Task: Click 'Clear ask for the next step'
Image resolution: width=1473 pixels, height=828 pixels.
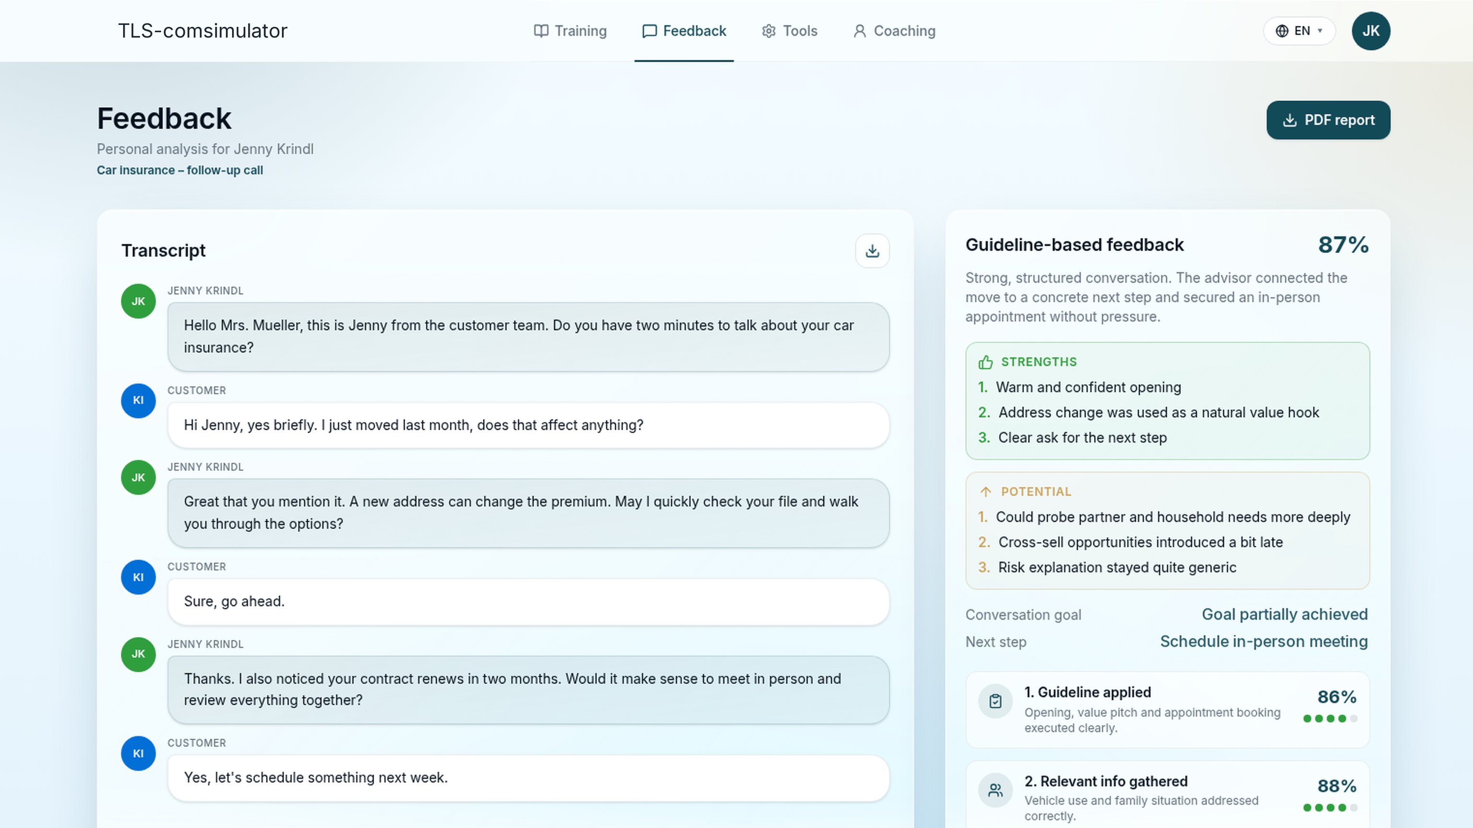Action: pos(1082,437)
